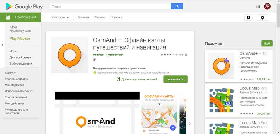Screen dimensions: 280x134
Task: Click the Ещё button for similar apps
Action: (267, 44)
